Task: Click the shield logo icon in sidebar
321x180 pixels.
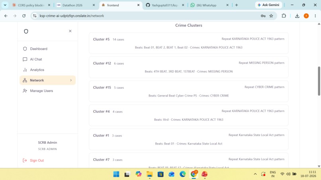Action: tap(26, 31)
